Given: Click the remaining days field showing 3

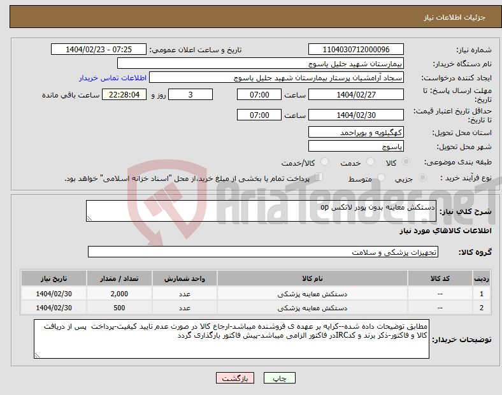Looking at the screenshot, I should pos(190,94).
